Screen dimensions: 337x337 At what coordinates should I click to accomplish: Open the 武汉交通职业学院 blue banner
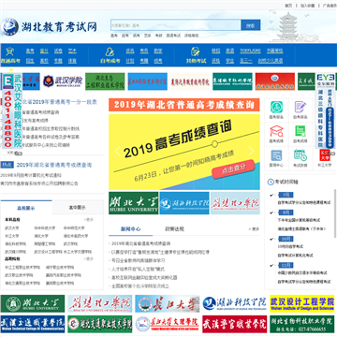click(x=33, y=324)
